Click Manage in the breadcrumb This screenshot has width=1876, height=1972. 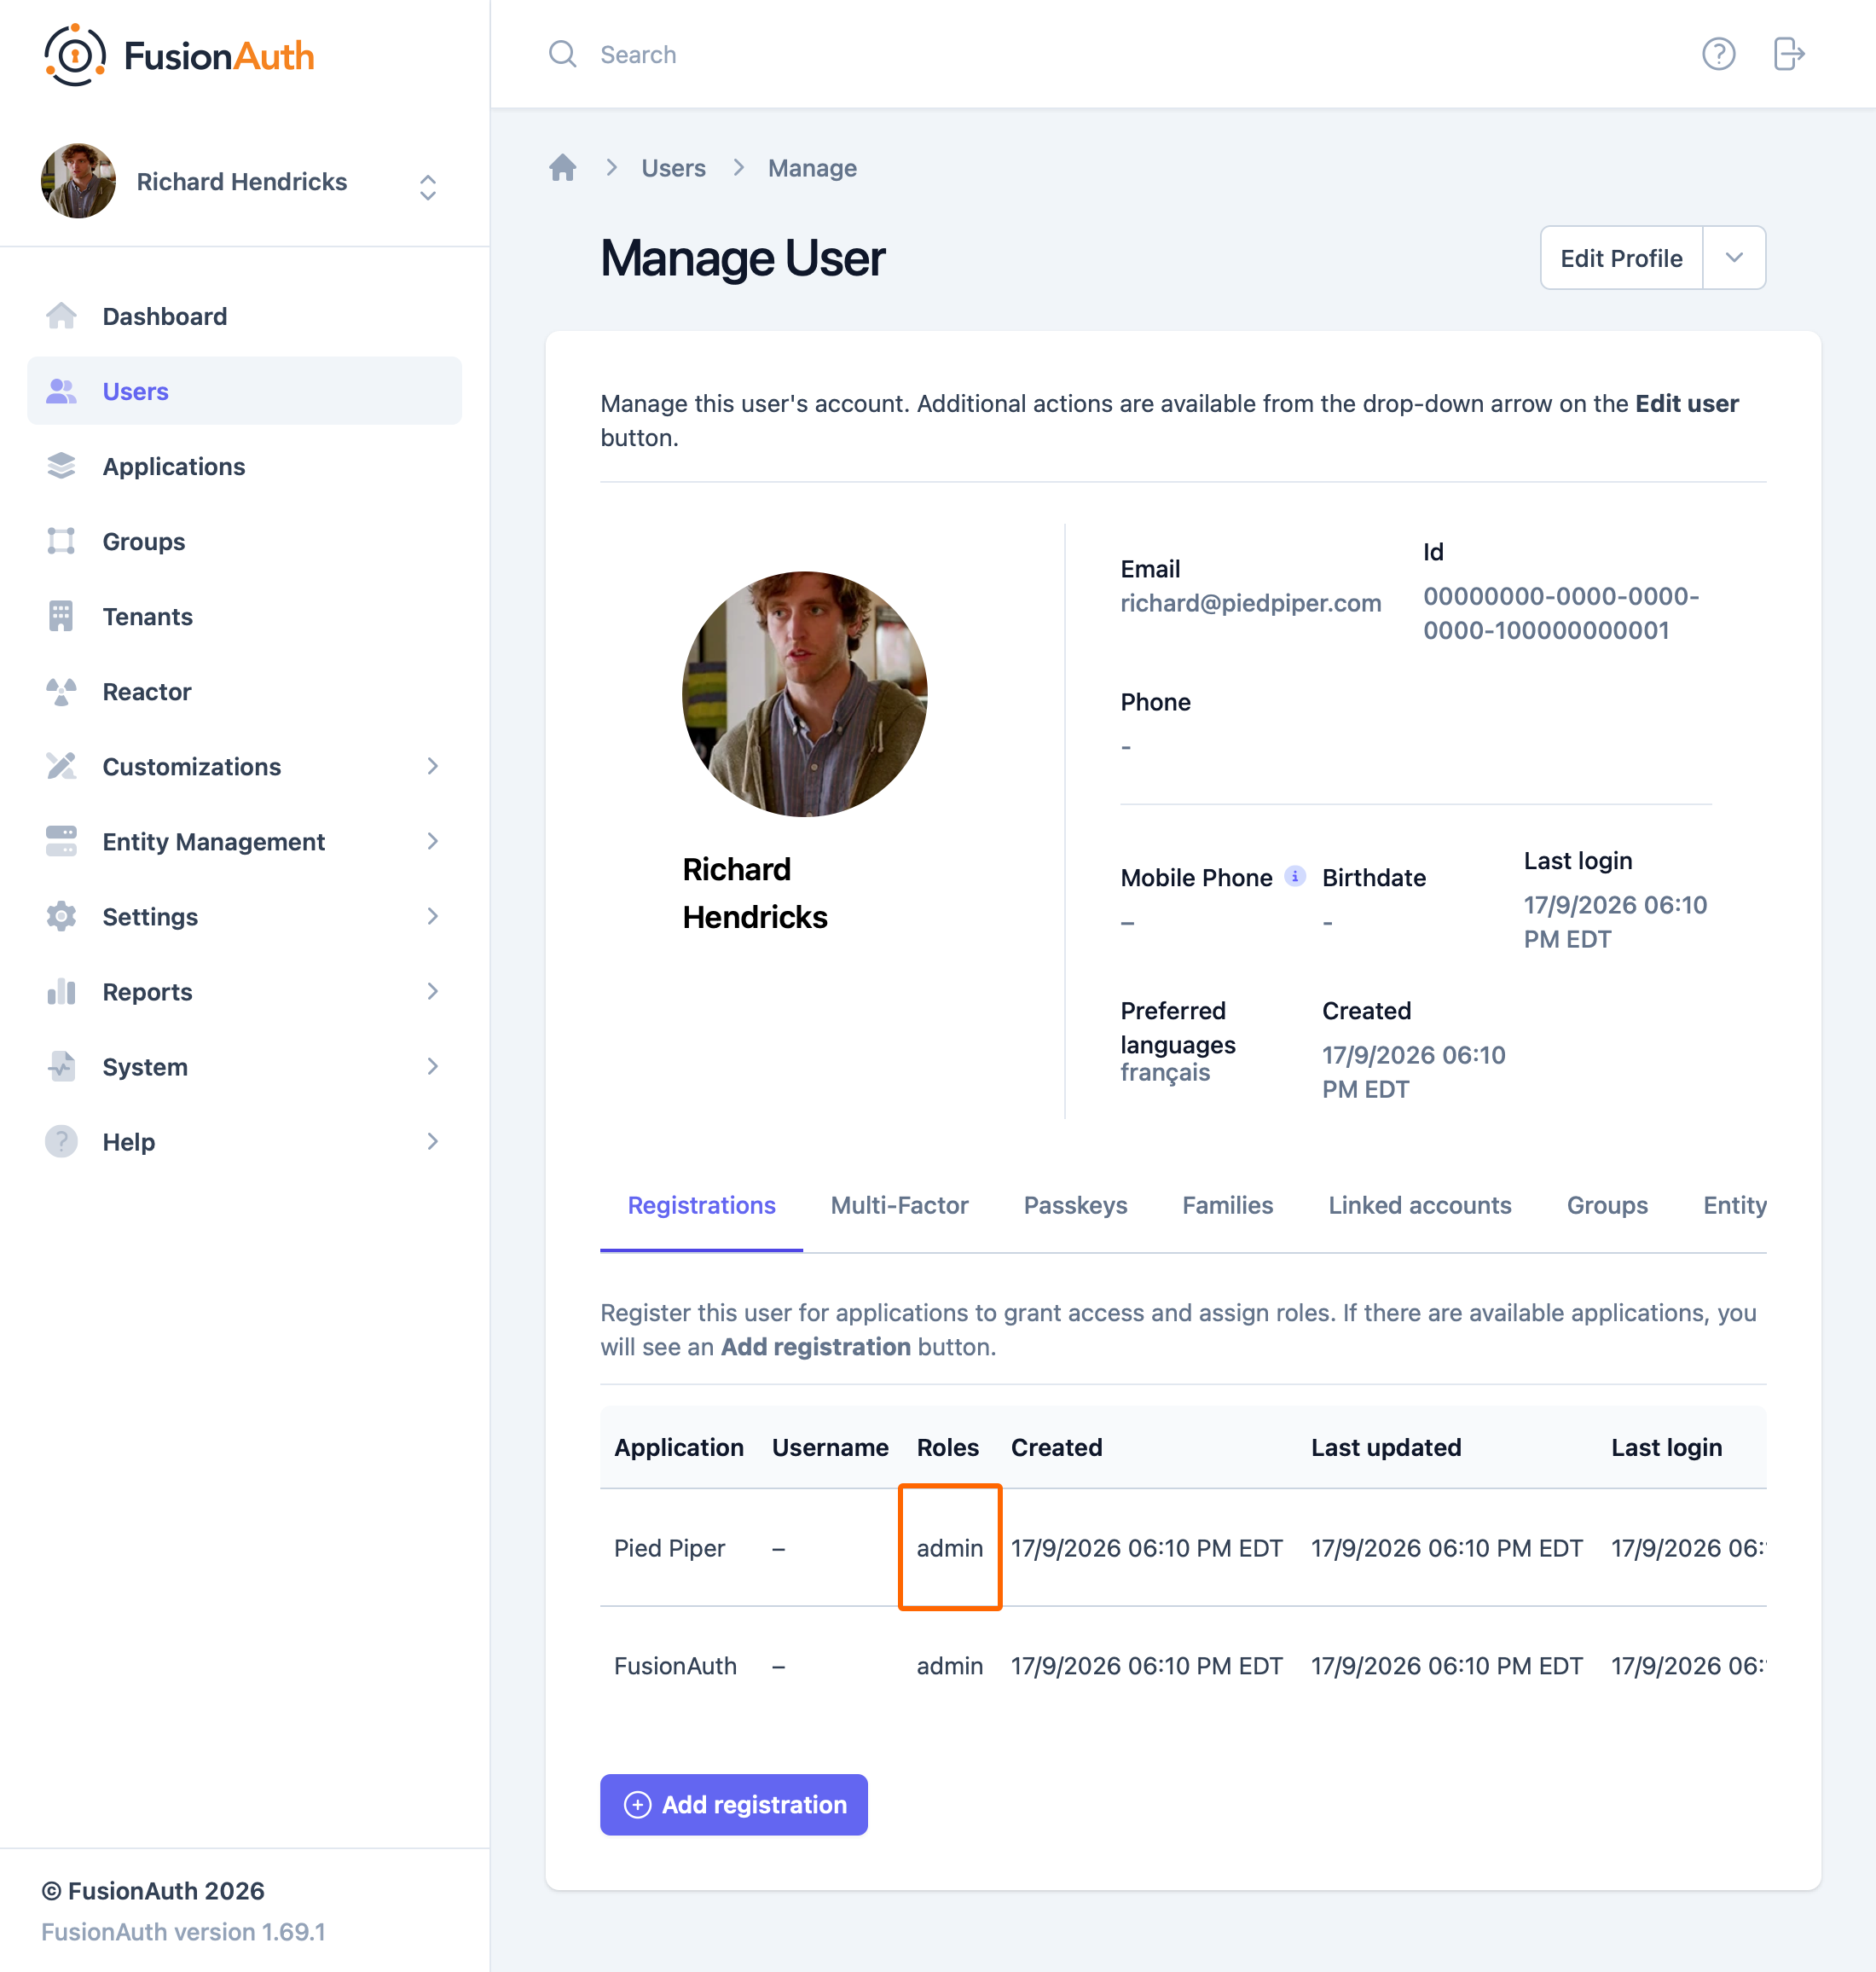[812, 168]
